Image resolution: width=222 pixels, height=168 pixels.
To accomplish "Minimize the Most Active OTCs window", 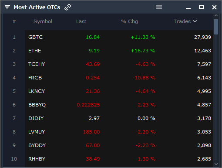I will click(x=188, y=9).
